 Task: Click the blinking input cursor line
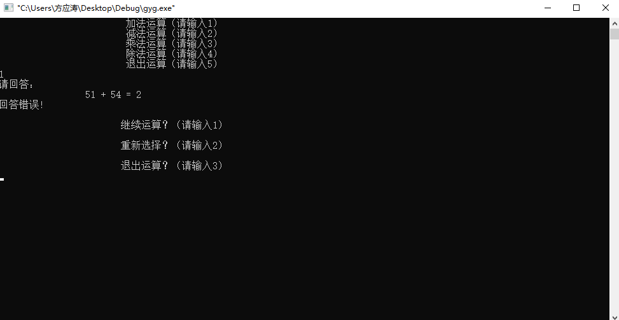(x=2, y=179)
